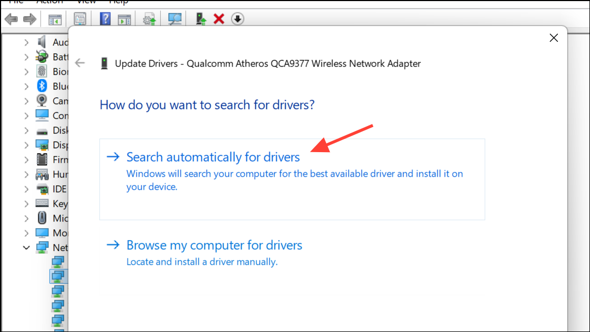Click the blue Help question mark icon

click(105, 19)
